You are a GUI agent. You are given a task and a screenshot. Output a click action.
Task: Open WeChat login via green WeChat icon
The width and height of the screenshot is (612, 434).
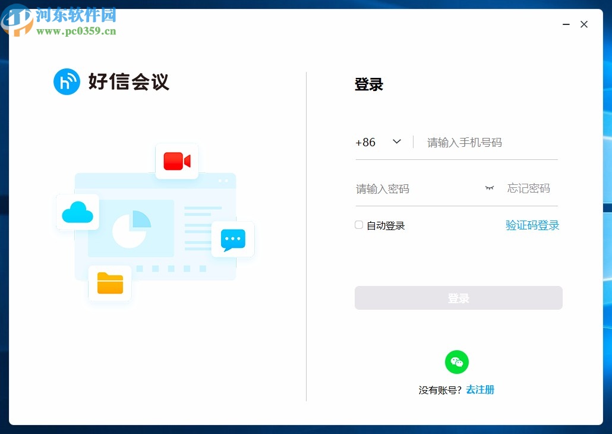click(x=456, y=362)
